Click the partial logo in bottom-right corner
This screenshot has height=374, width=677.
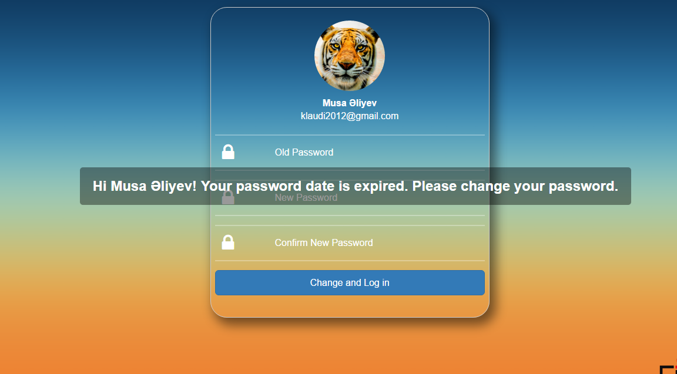[x=668, y=369]
